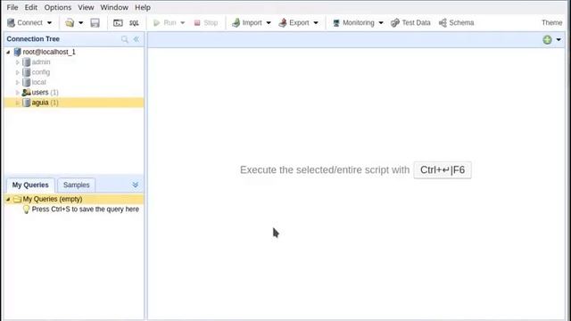Switch to the Samples tab

tap(76, 185)
